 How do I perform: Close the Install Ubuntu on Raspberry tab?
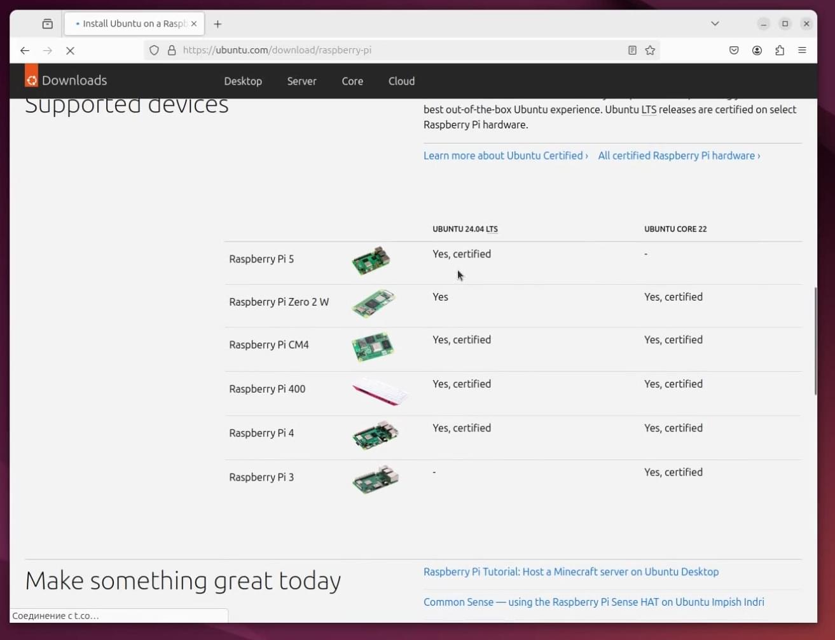click(x=194, y=24)
